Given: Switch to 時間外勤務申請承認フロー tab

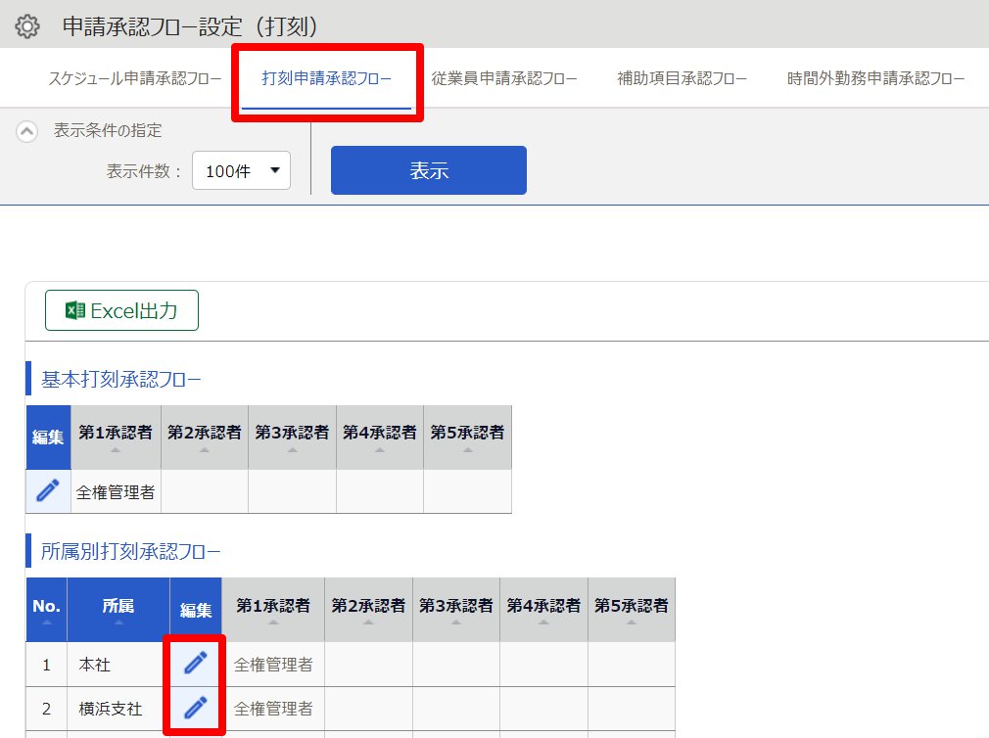Looking at the screenshot, I should click(875, 78).
